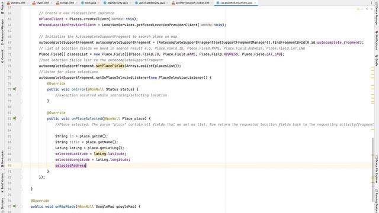Screen dimensions: 379x213
Task: Click the highlighted setPlaceFields method call
Action: (110, 66)
